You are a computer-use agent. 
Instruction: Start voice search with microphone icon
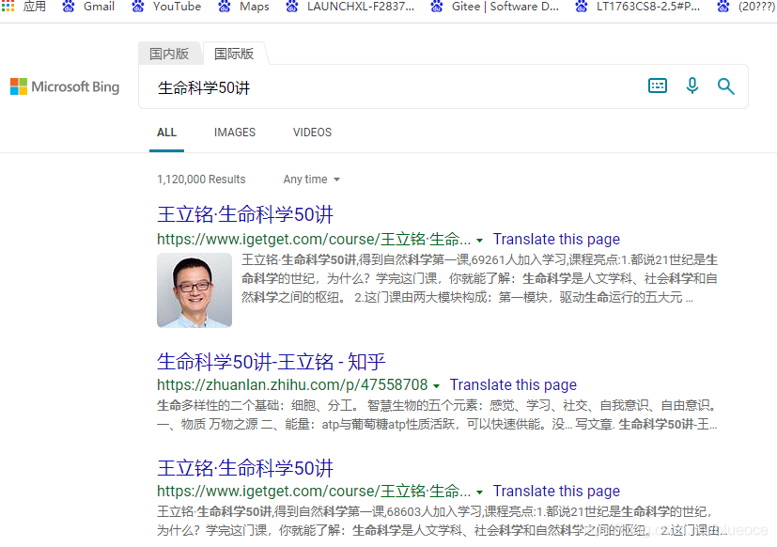pos(692,86)
